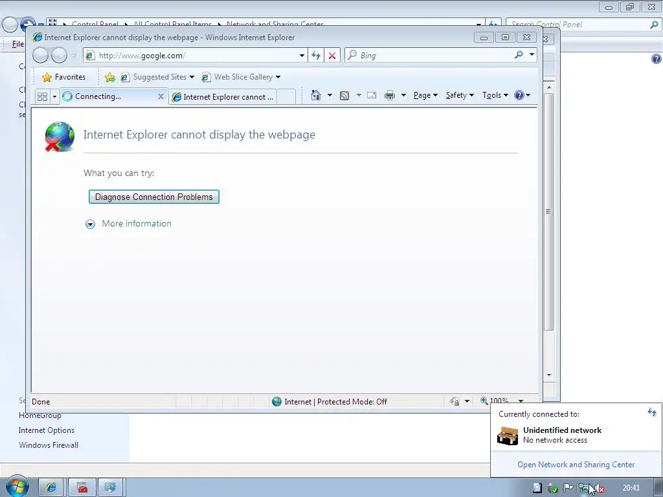663x497 pixels.
Task: Open the address bar history dropdown
Action: click(302, 56)
